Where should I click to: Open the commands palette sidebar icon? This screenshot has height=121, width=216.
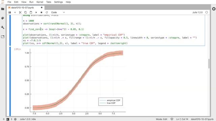pyautogui.click(x=3, y=18)
